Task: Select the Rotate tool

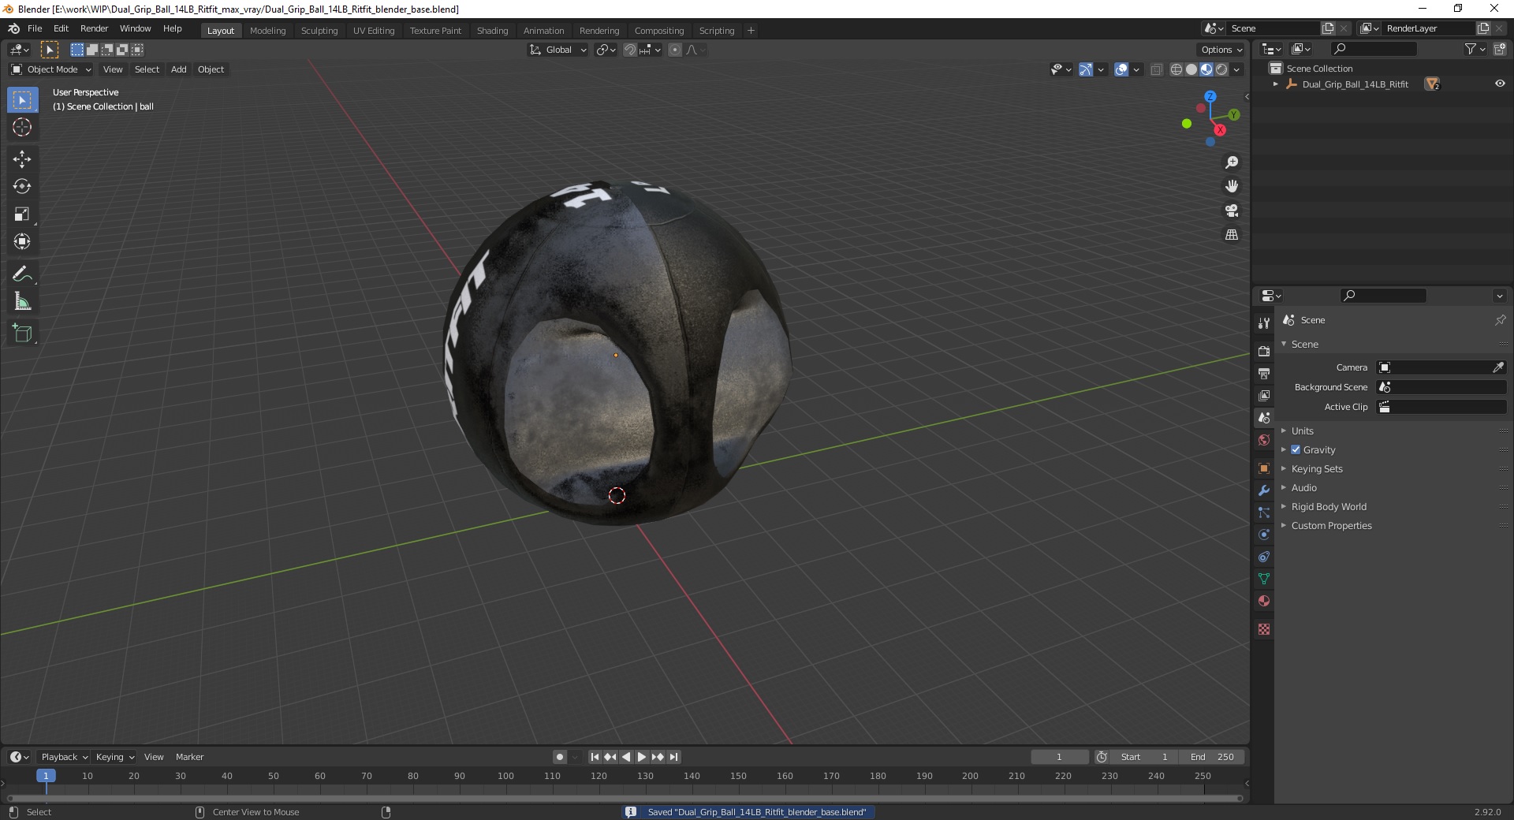Action: pyautogui.click(x=22, y=187)
